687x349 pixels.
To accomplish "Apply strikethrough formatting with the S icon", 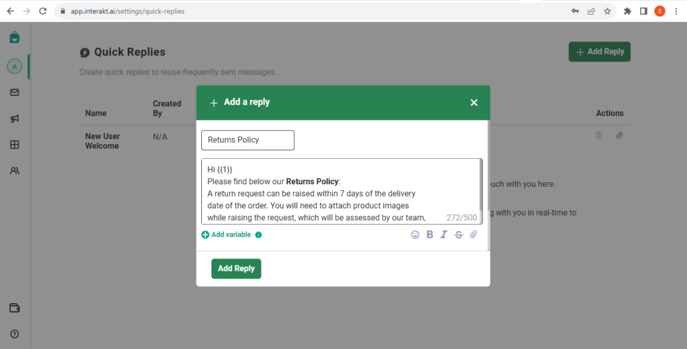I will [459, 235].
